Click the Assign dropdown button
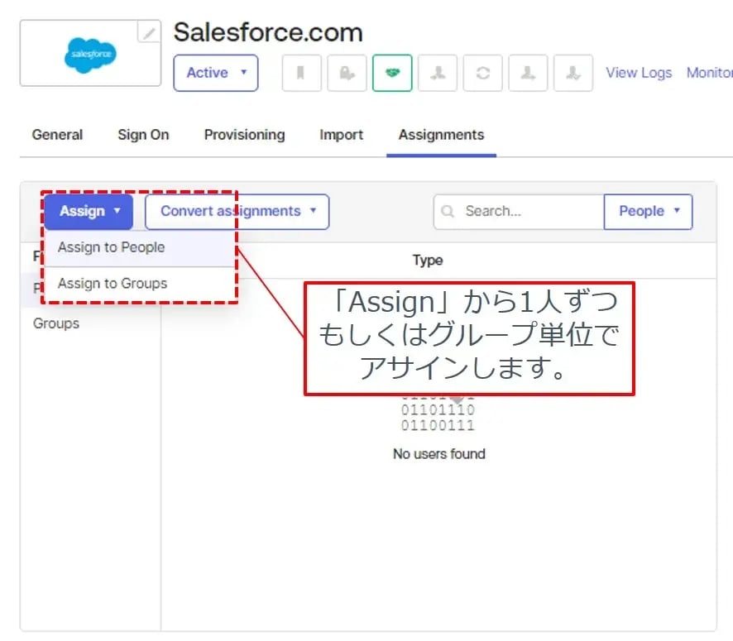 click(x=89, y=212)
